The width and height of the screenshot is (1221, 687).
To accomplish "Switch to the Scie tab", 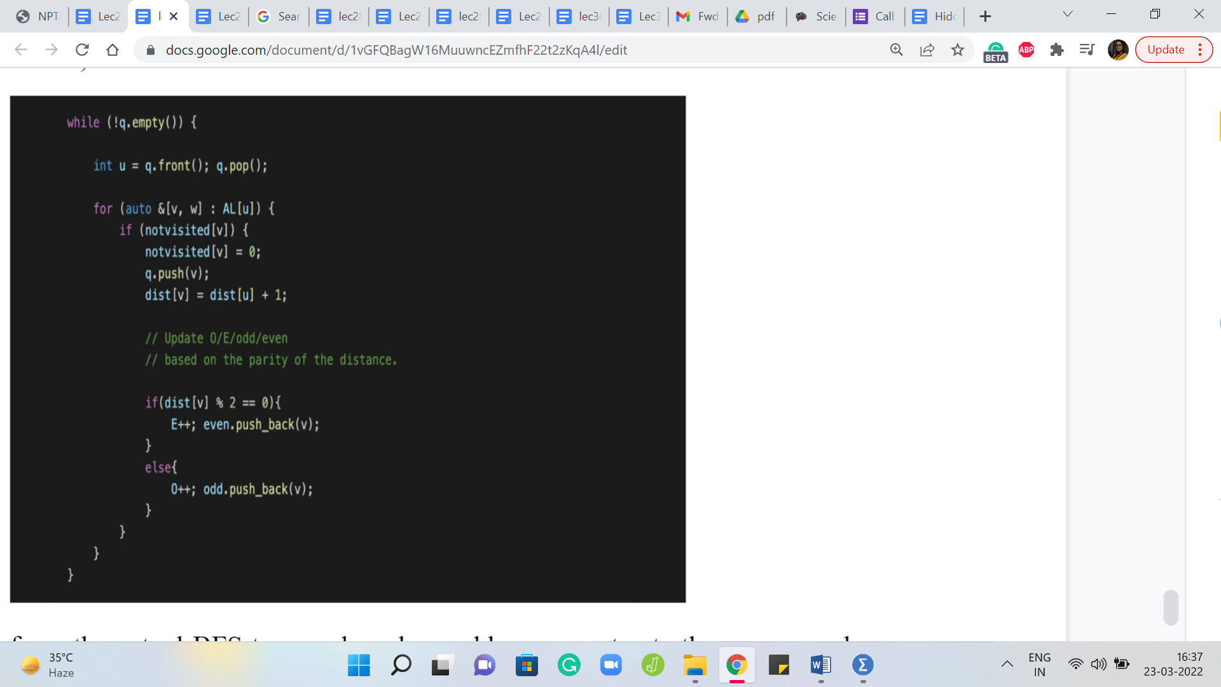I will point(816,17).
